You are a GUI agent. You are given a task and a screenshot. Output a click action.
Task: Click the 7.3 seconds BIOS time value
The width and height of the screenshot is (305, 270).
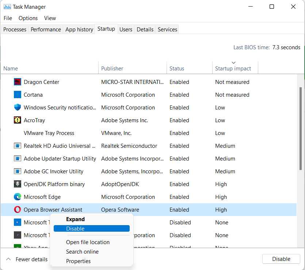tap(286, 47)
